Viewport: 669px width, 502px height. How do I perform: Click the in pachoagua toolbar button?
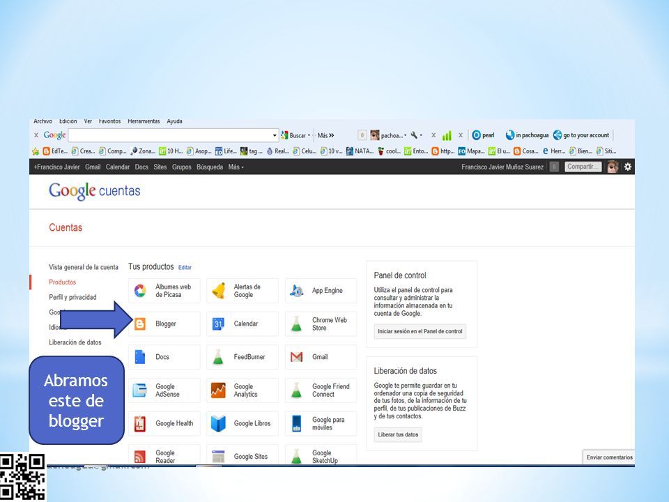tap(528, 135)
